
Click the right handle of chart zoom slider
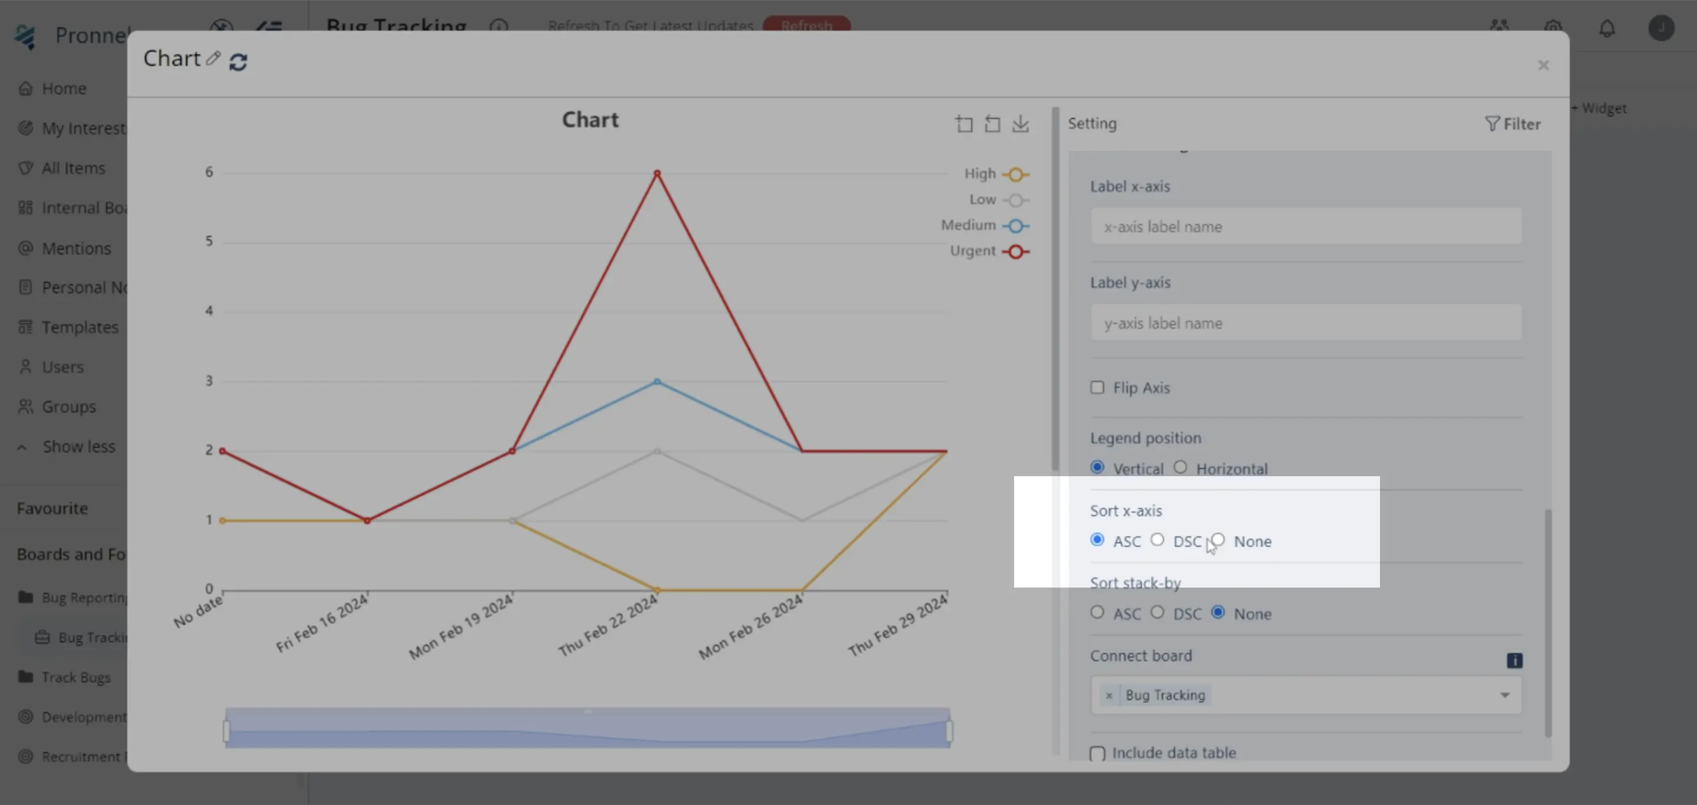(x=949, y=731)
